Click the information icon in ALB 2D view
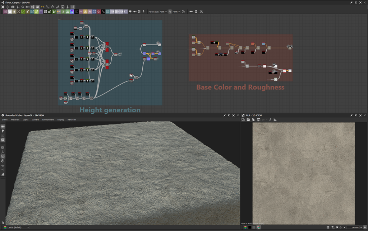 [x=270, y=120]
